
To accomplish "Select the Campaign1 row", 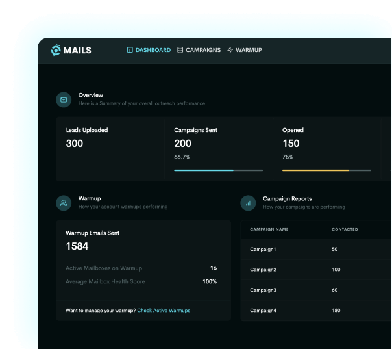I will 263,250.
